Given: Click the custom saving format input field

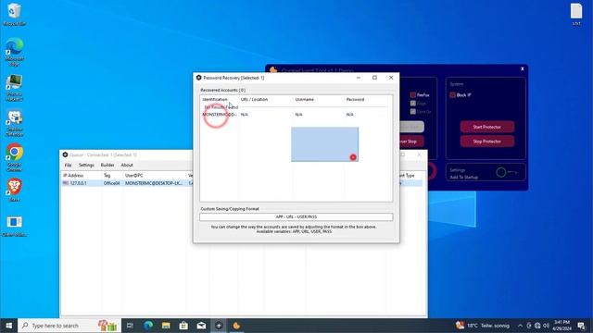Looking at the screenshot, I should pyautogui.click(x=296, y=216).
